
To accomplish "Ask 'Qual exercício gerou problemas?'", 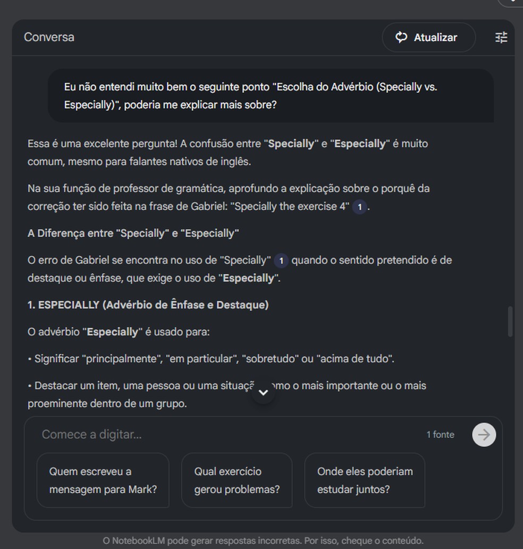I will 236,480.
